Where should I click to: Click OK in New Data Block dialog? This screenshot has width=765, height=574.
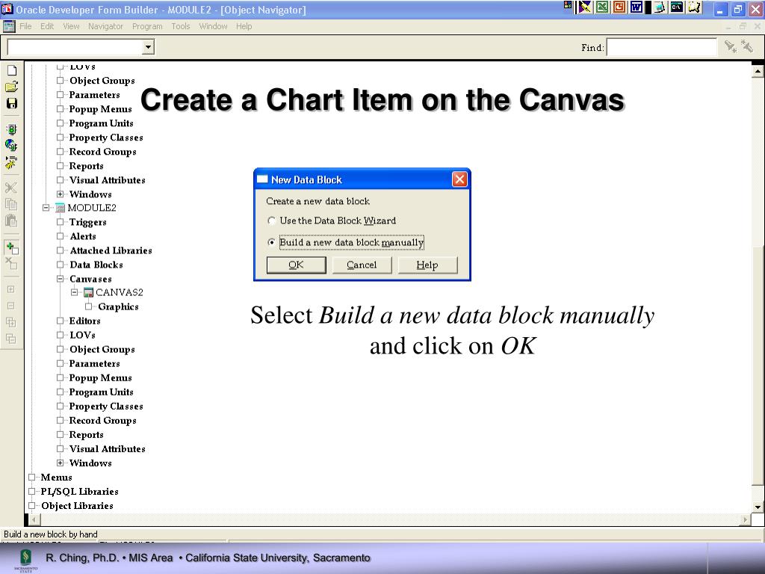click(x=296, y=265)
